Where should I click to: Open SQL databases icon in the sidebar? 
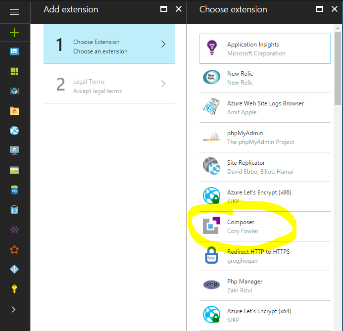(14, 190)
